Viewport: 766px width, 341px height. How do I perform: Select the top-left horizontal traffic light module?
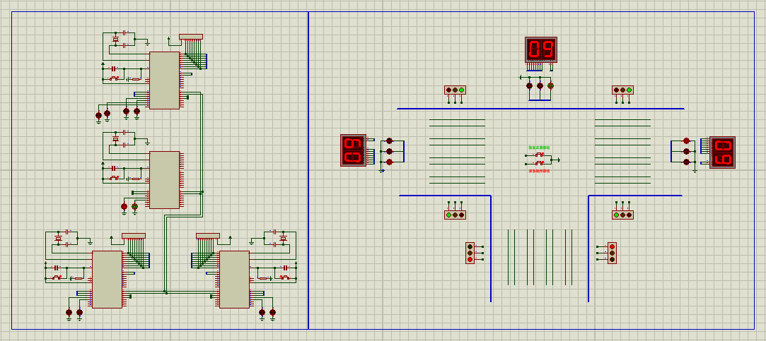tap(455, 90)
